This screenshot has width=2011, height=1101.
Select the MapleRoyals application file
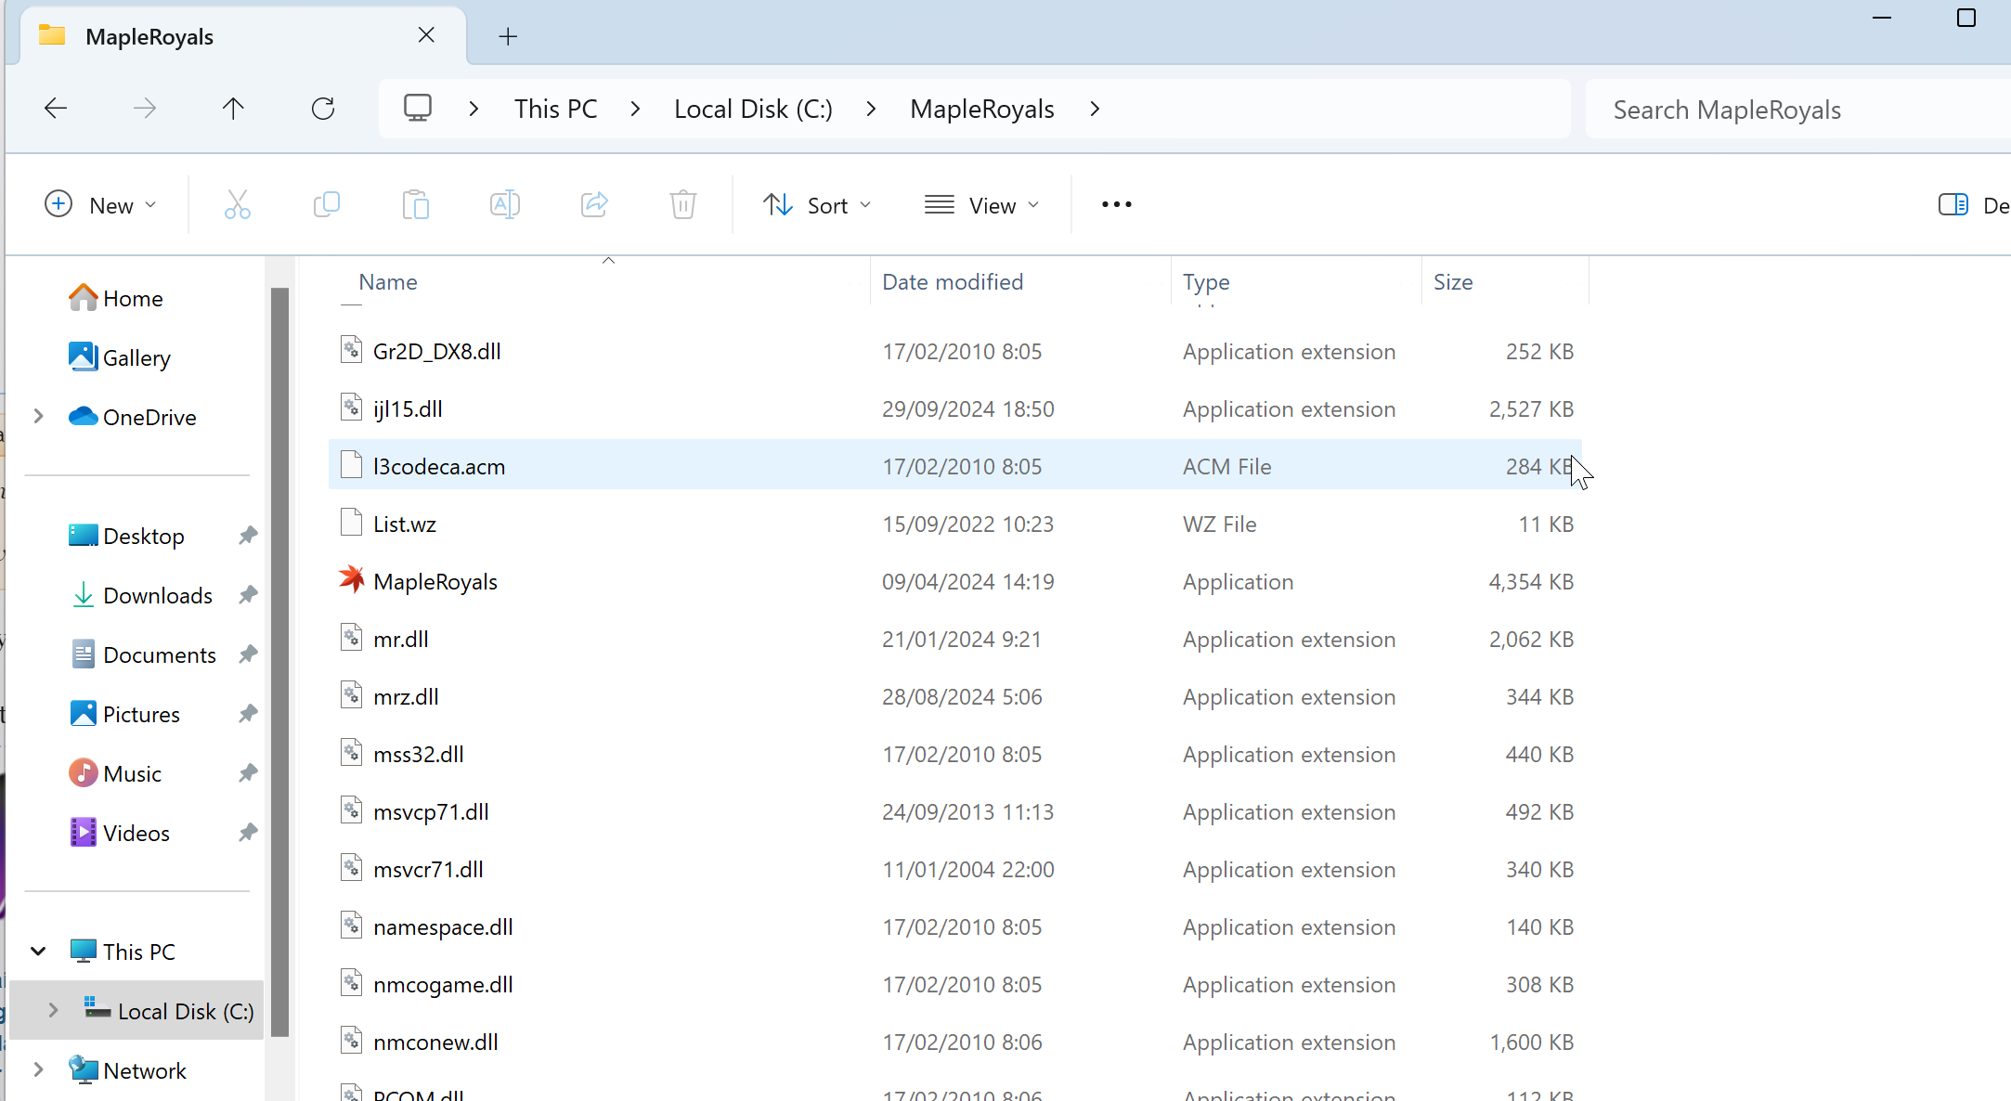pyautogui.click(x=954, y=581)
